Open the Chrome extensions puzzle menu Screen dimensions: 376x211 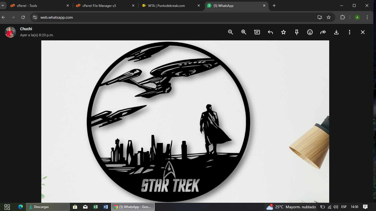[x=342, y=17]
